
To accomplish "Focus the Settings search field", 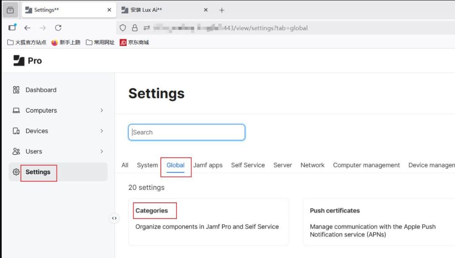I will 186,132.
